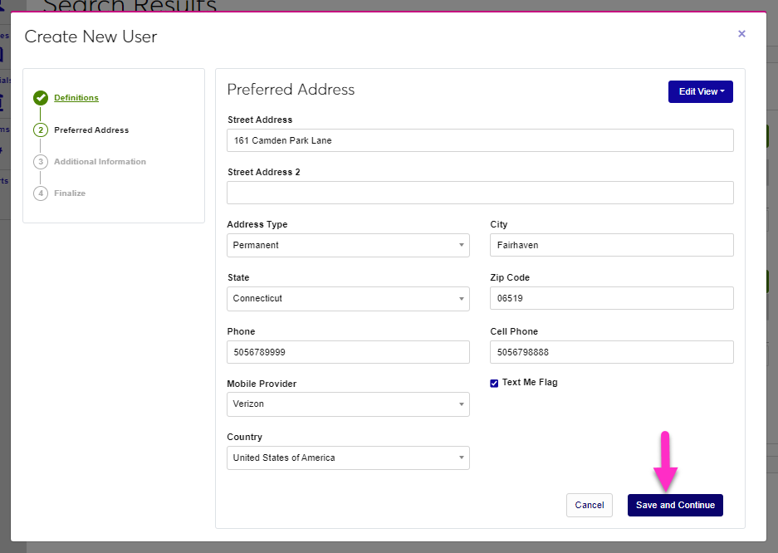Focus the empty Street Address 2 field

[480, 193]
